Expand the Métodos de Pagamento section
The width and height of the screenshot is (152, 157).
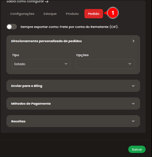click(x=73, y=104)
